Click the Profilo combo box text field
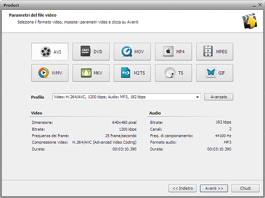Image resolution: width=265 pixels, height=198 pixels. pyautogui.click(x=126, y=97)
